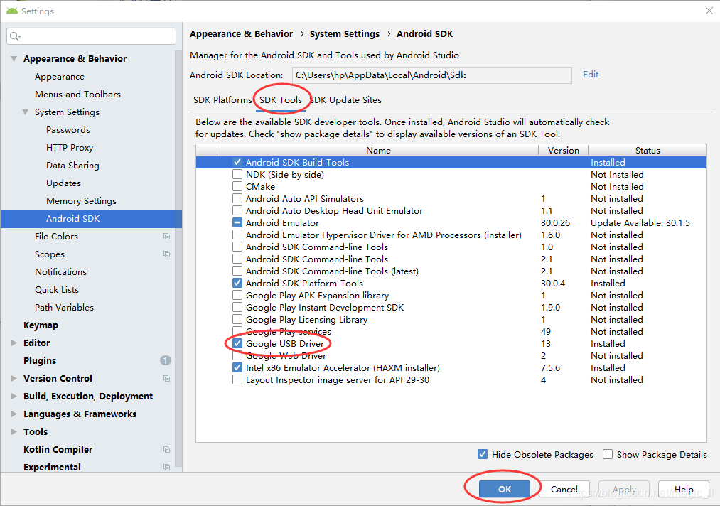Expand the Version Control section
Screen dimensions: 720x506
[14, 378]
